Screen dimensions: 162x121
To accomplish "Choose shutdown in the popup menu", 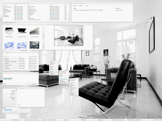I will coord(52,74).
